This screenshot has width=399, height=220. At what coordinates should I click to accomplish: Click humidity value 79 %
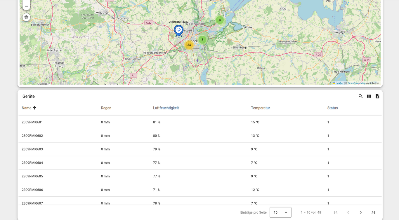point(157,149)
